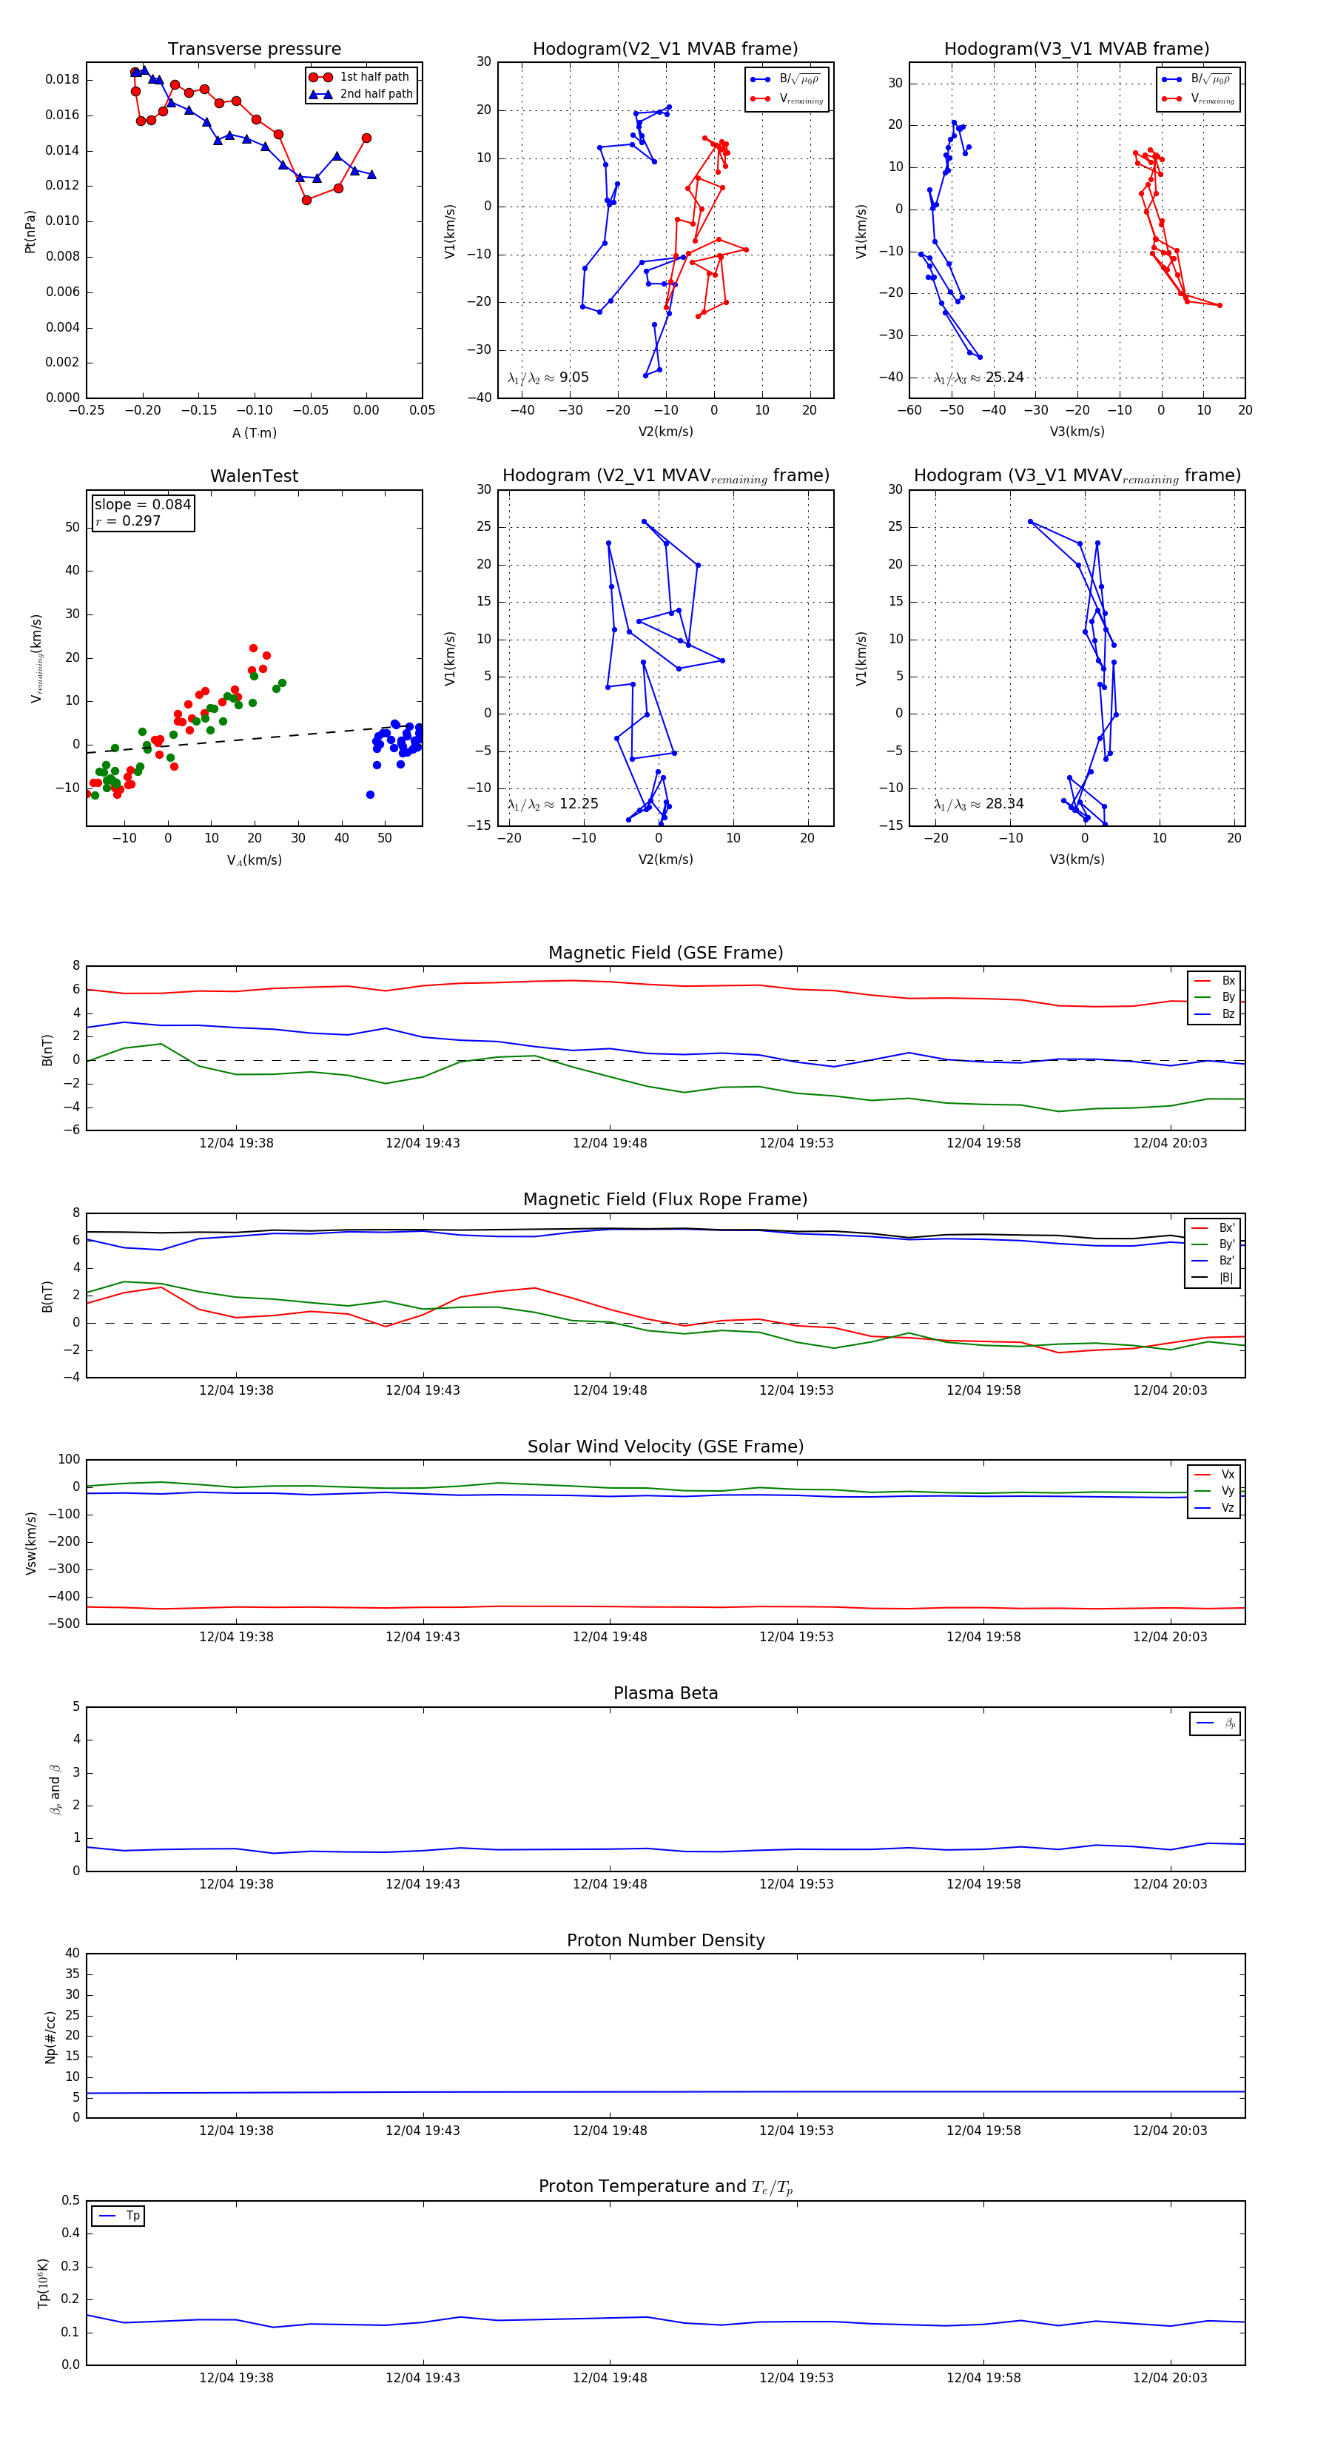Click the 'A (T·m)' x-axis label
1332x2443 pixels.
(254, 432)
